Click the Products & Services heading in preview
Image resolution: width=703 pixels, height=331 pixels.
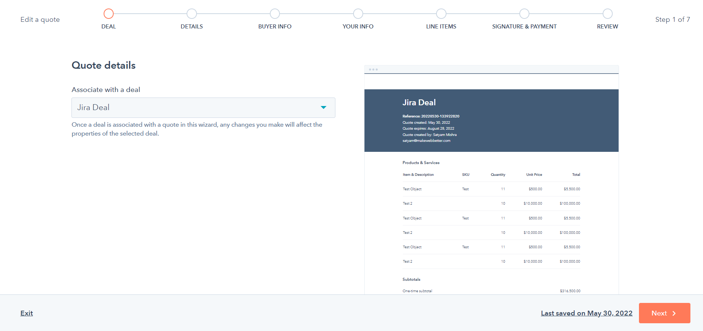(421, 163)
